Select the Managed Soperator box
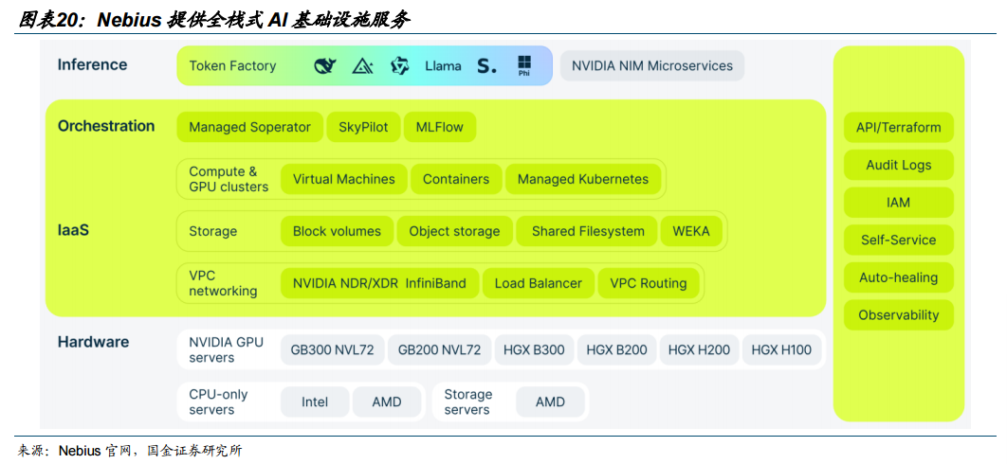Screen dimensions: 1007x464 [249, 127]
